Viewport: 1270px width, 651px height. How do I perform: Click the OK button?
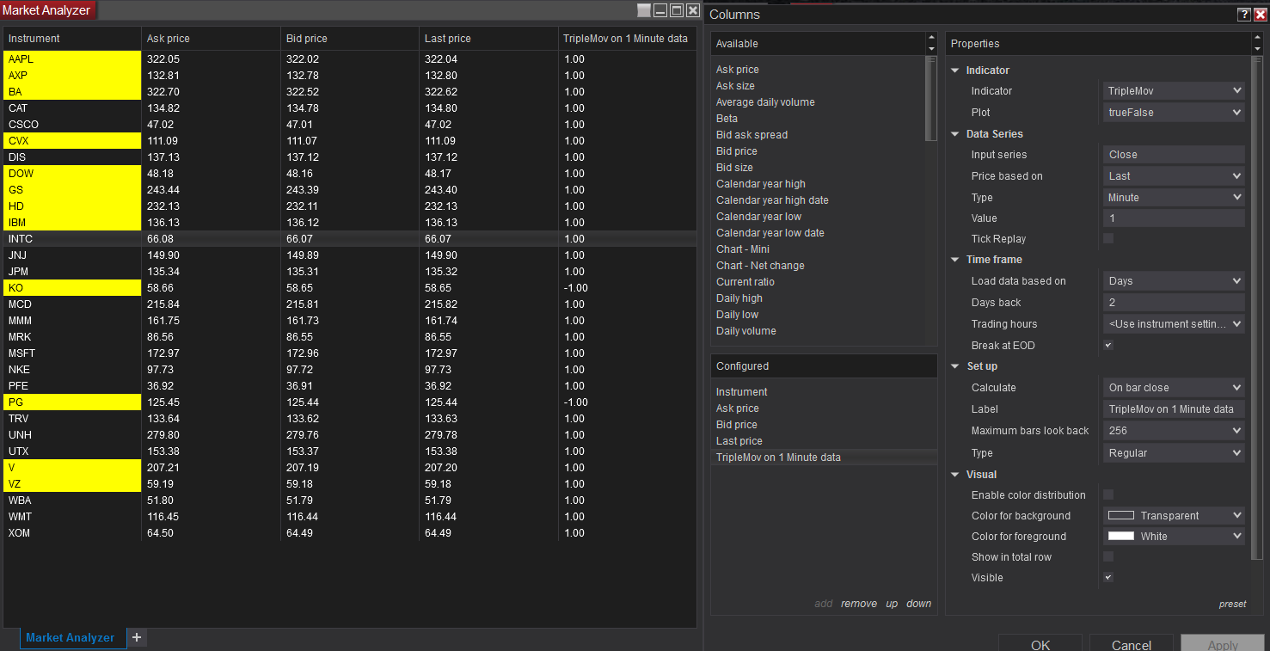click(x=1040, y=644)
